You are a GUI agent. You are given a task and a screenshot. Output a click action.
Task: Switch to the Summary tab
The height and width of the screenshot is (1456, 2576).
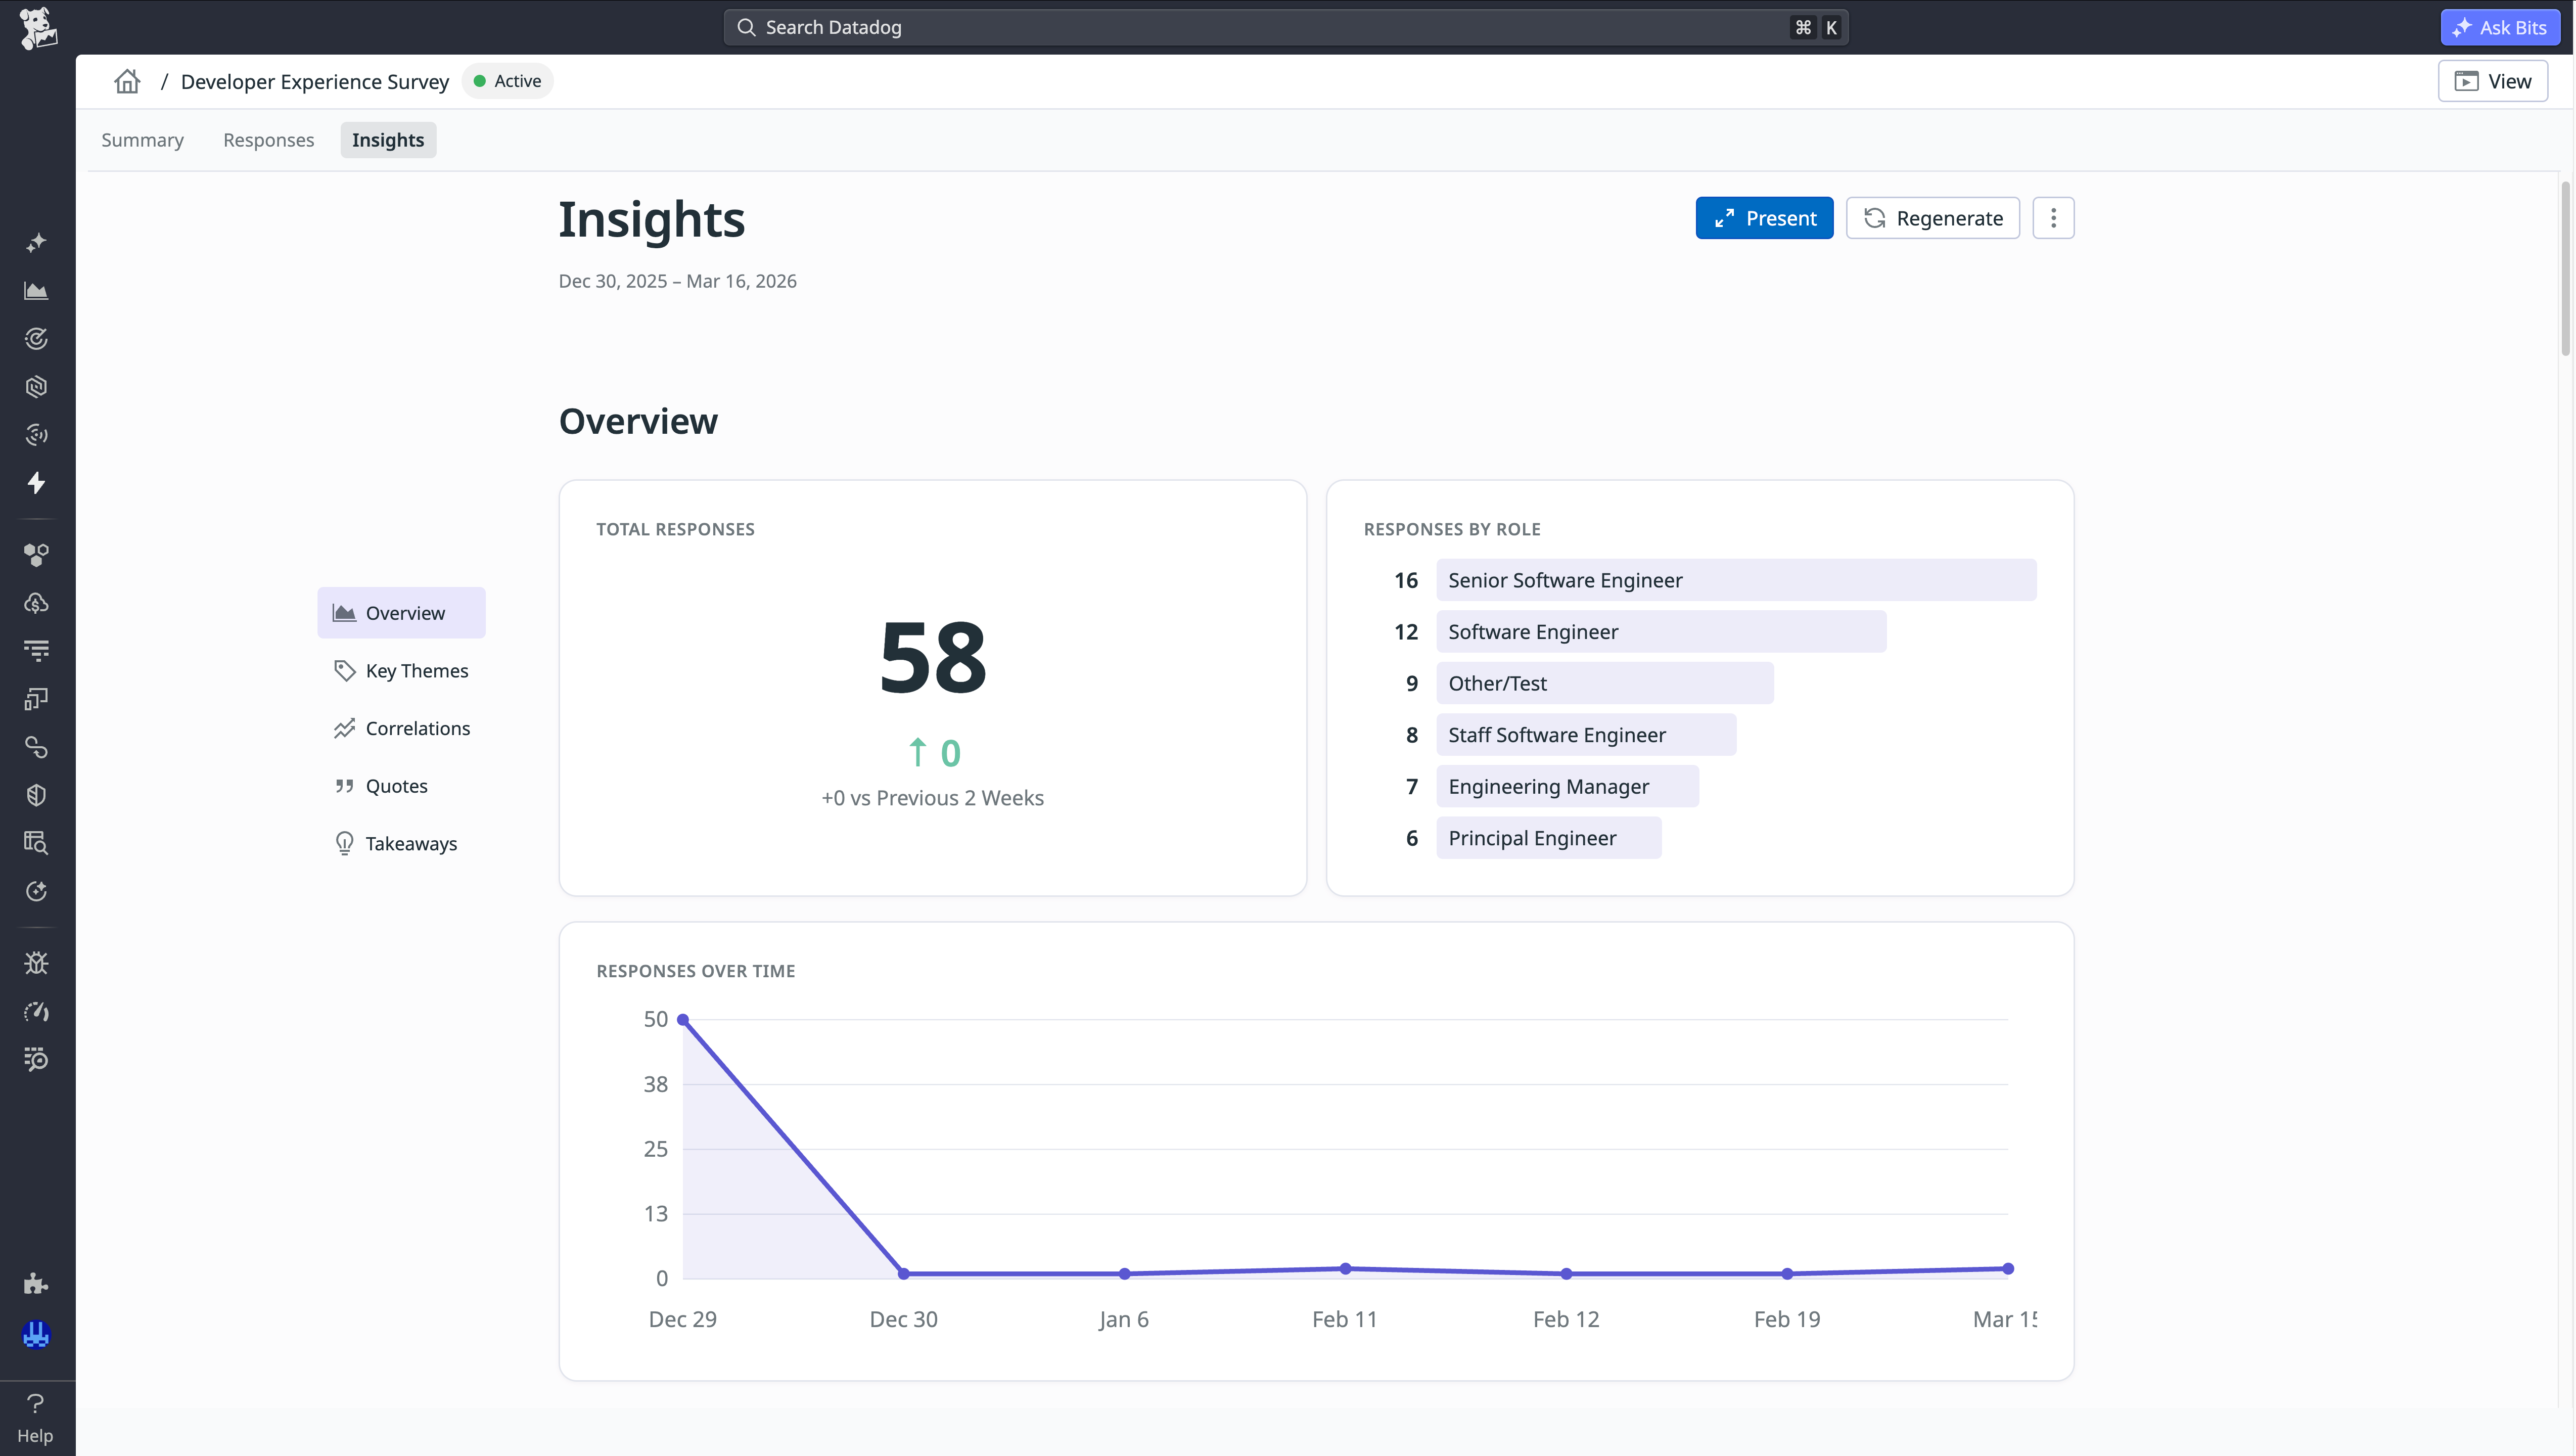142,140
